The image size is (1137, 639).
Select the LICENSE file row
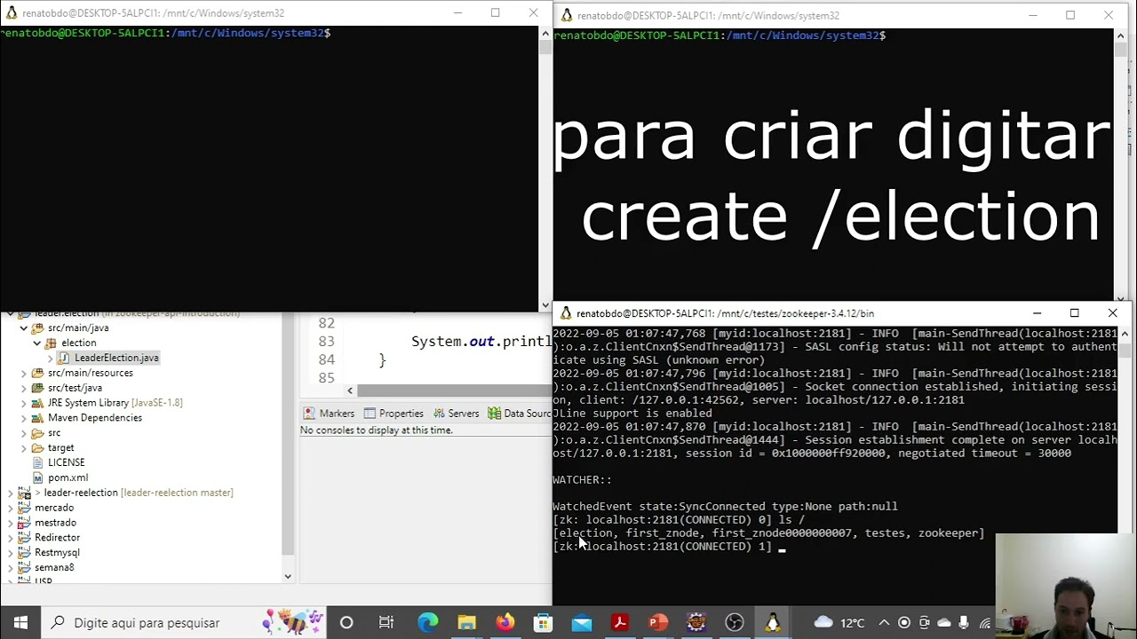[x=66, y=462]
